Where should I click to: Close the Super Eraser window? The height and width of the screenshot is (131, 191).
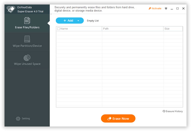(183, 8)
